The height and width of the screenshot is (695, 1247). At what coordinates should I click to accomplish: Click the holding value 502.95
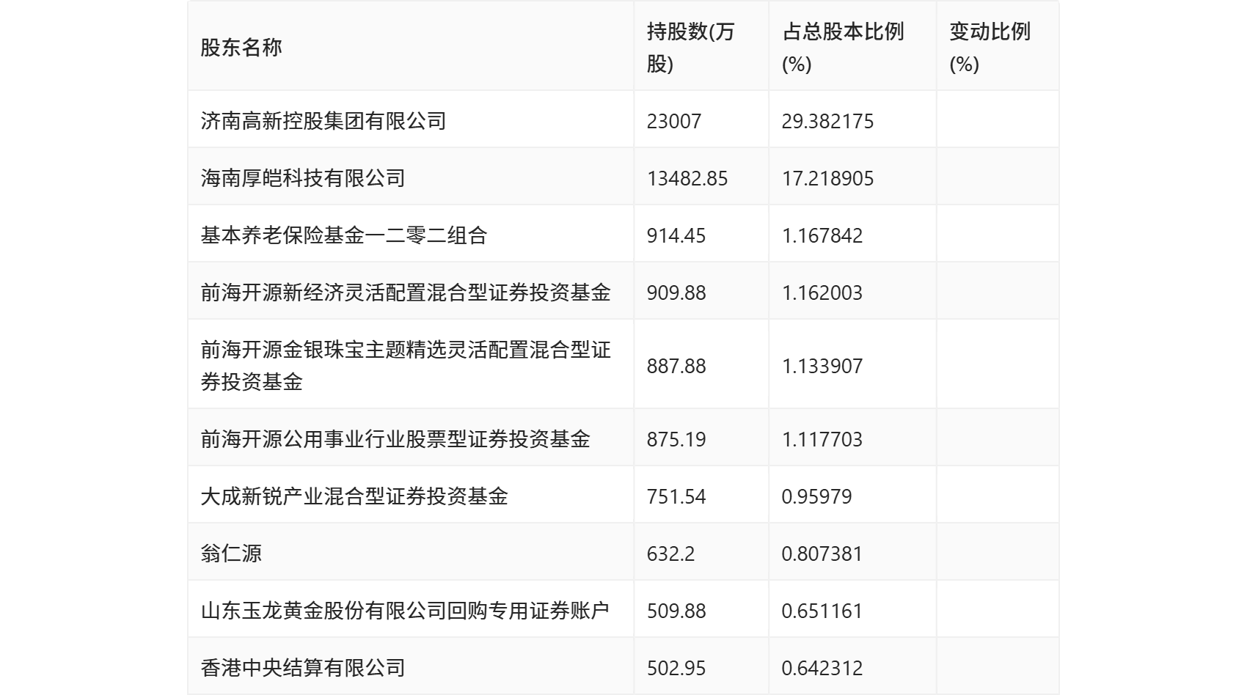click(x=676, y=668)
